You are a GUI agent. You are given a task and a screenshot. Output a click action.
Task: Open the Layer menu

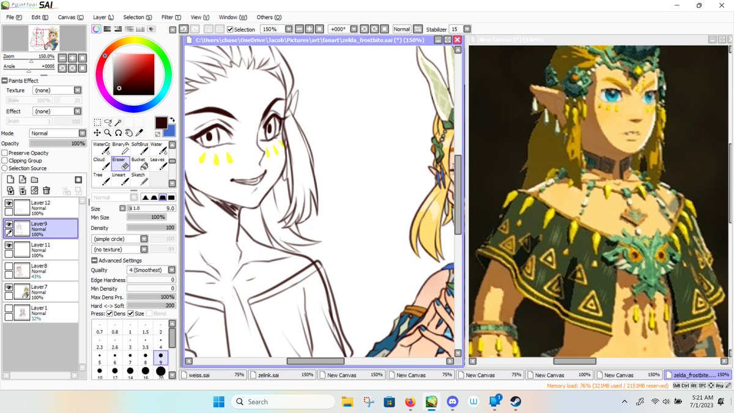tap(103, 17)
